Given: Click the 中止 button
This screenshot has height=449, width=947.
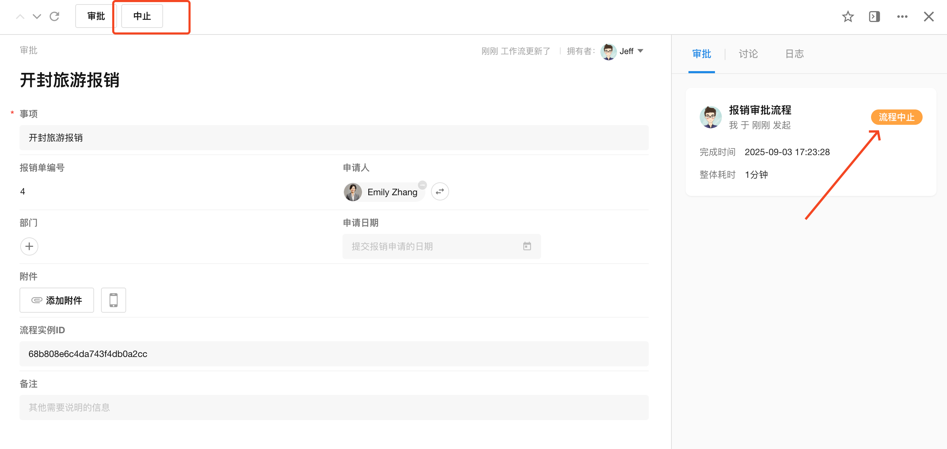Looking at the screenshot, I should pyautogui.click(x=142, y=16).
